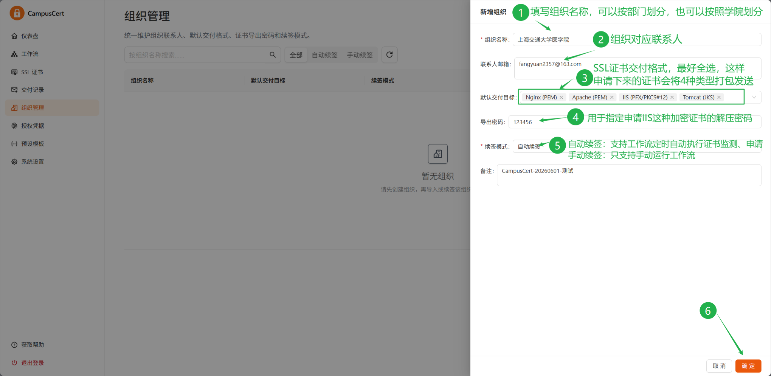Click the certificate icon beside SSL 证书
771x376 pixels.
coord(14,72)
